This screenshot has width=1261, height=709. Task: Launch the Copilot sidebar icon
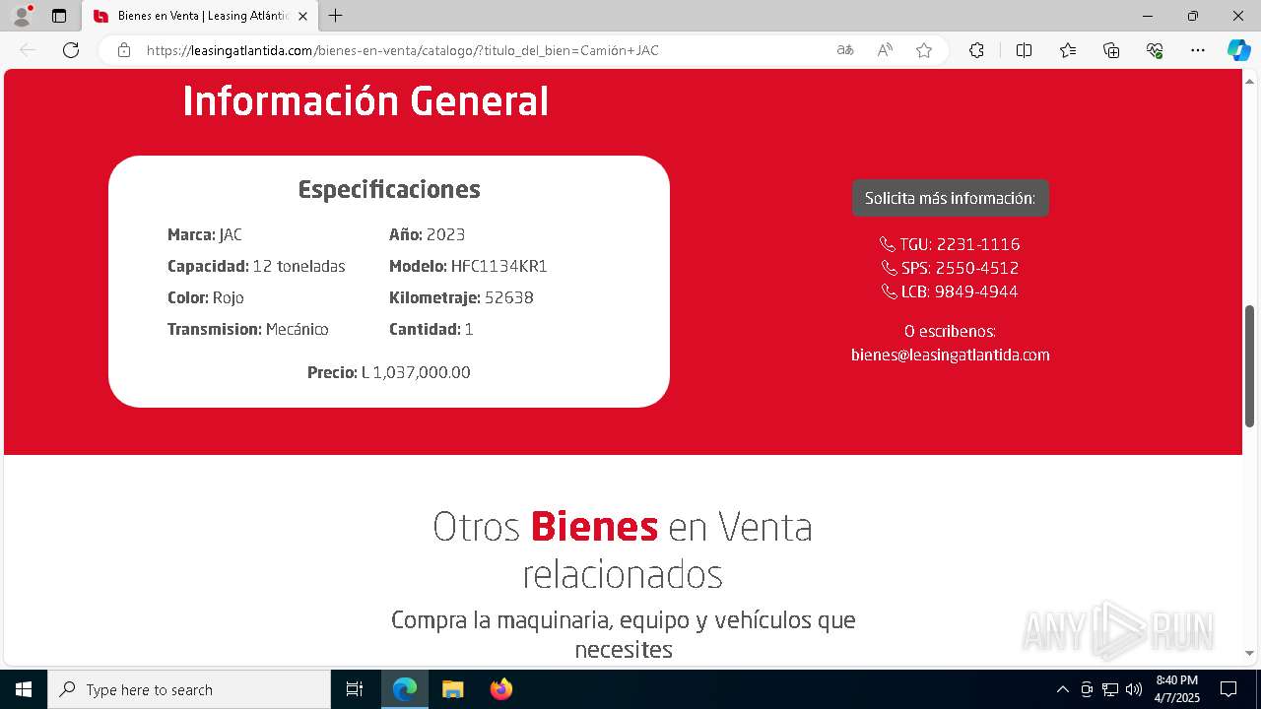pos(1238,50)
